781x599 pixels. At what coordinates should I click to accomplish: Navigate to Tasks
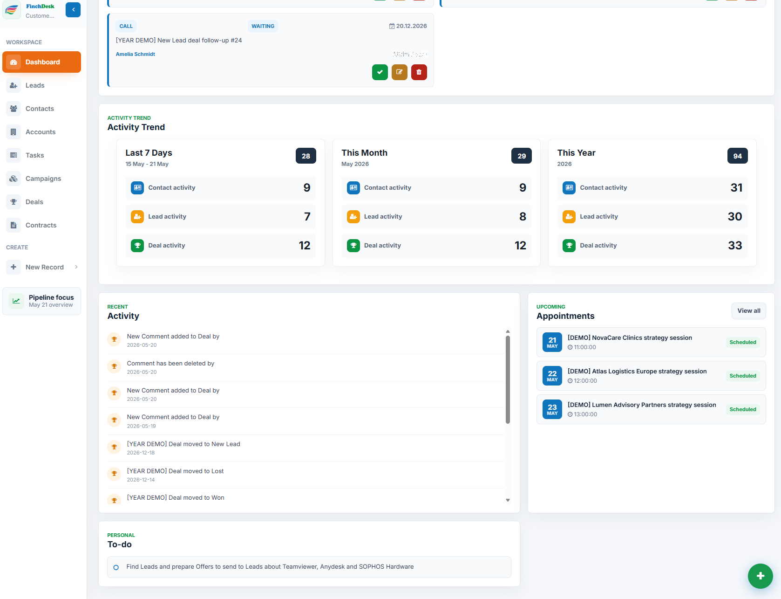click(x=41, y=155)
